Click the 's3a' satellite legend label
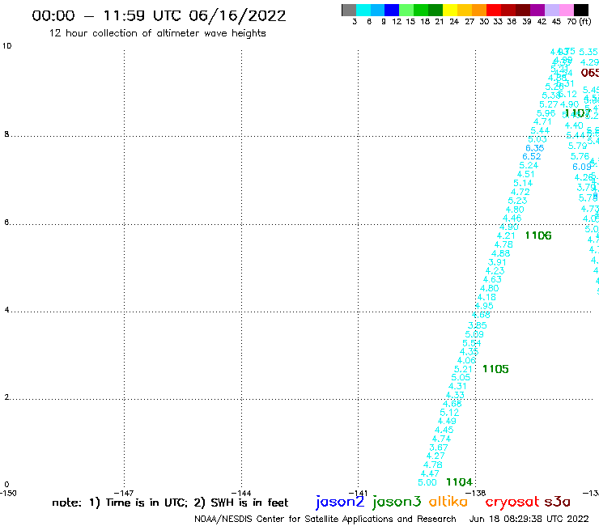The width and height of the screenshot is (599, 526). 558,503
